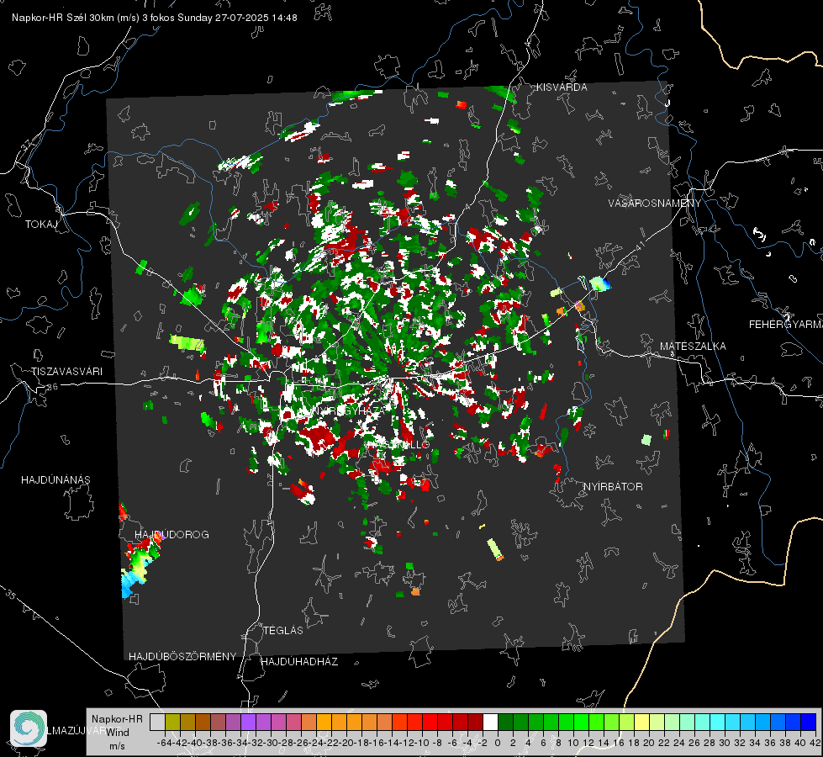Select the bright green swatch between 10 and 12

(x=581, y=722)
